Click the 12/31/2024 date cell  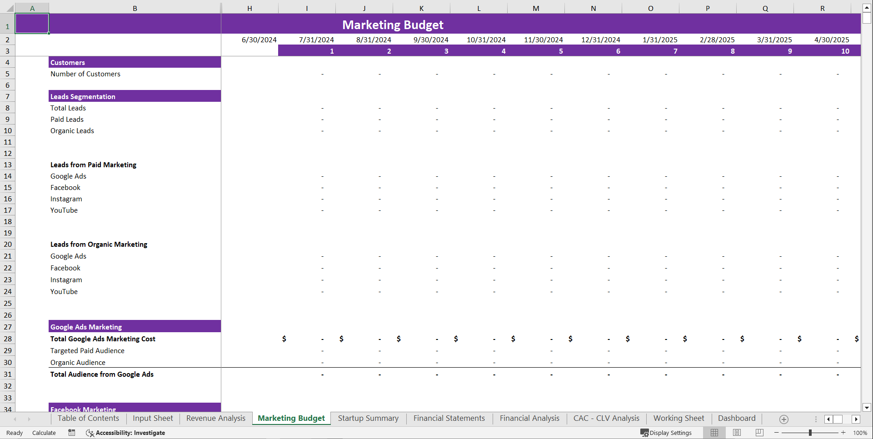pos(593,40)
